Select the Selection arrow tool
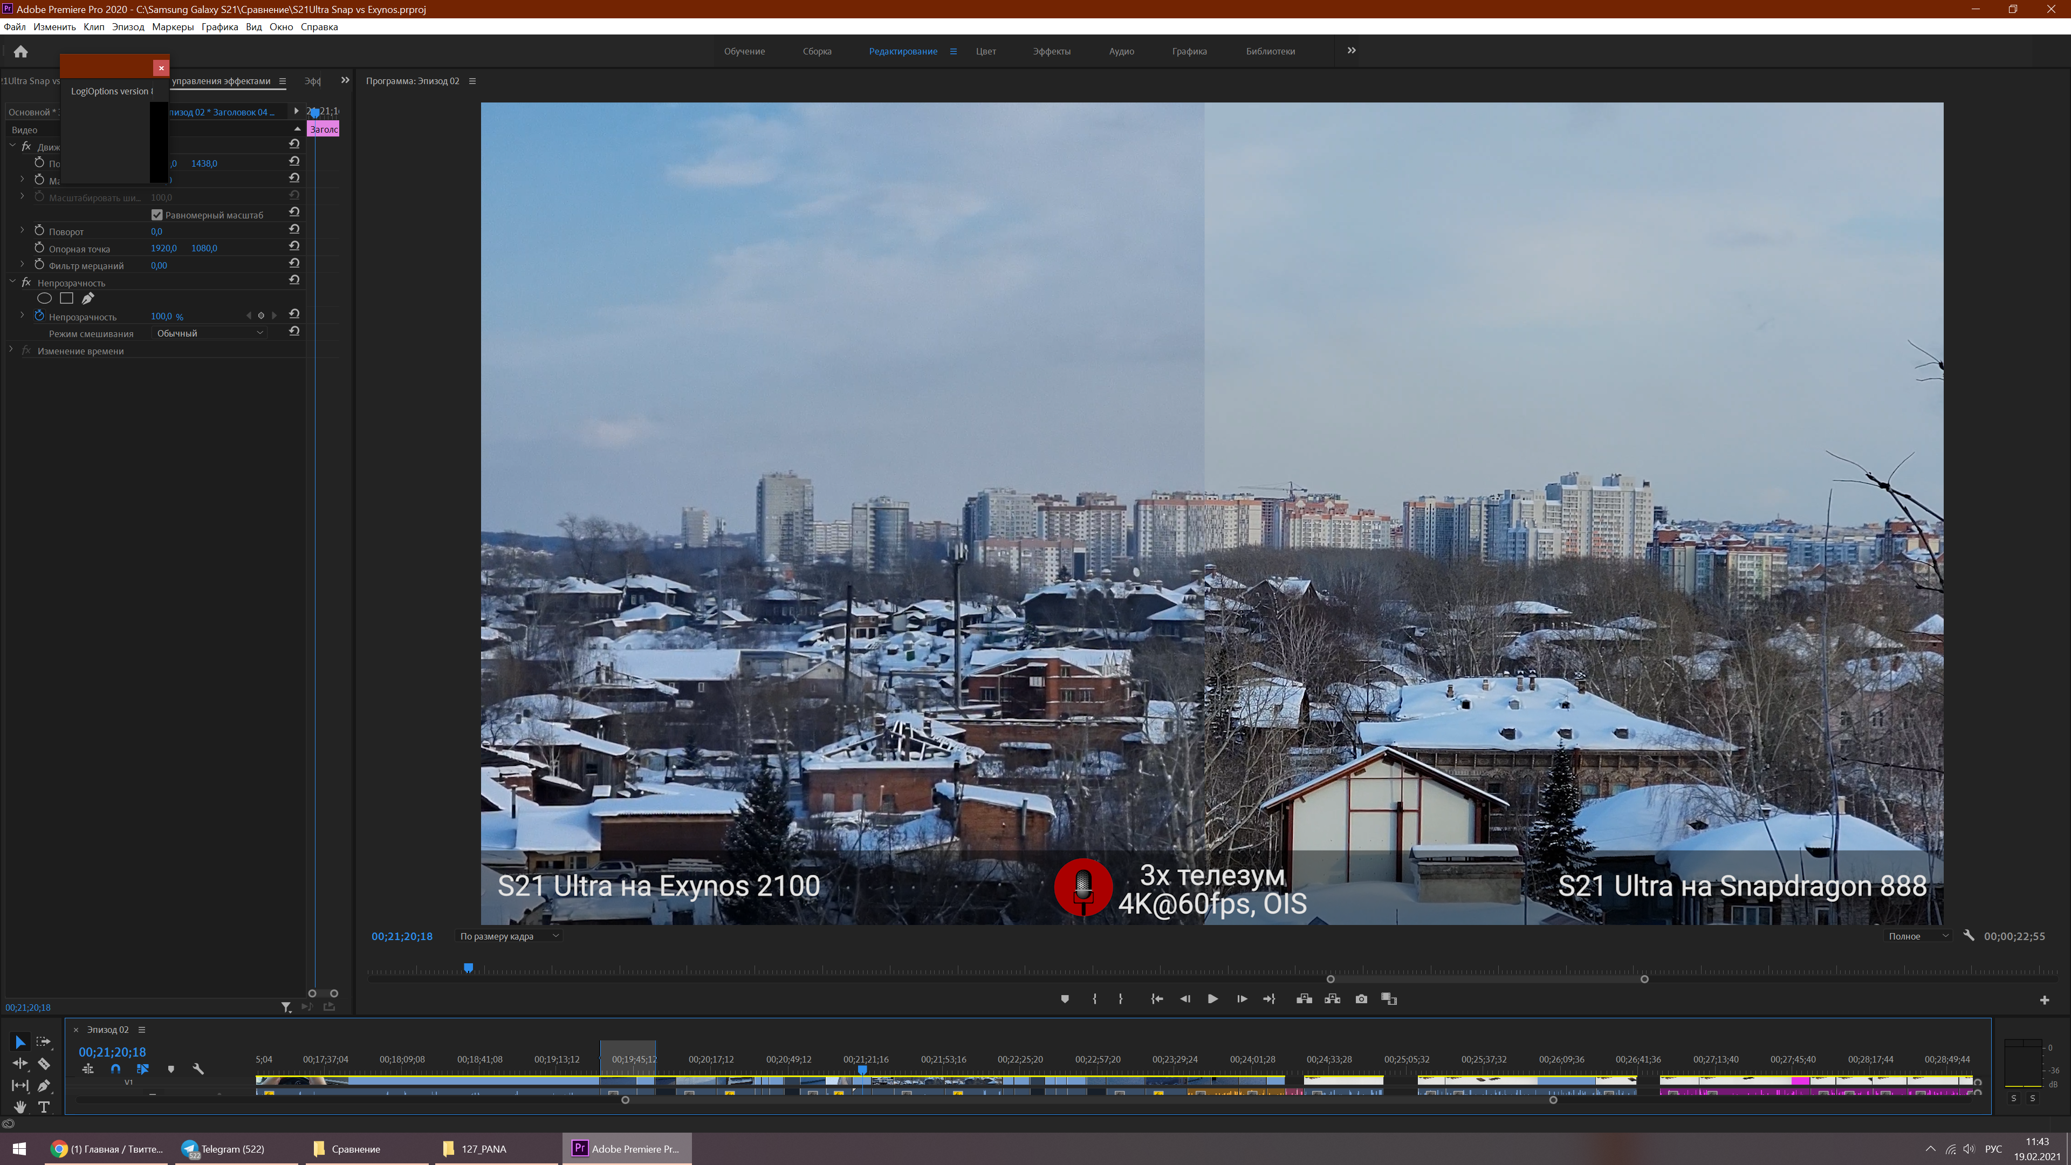The height and width of the screenshot is (1165, 2071). (20, 1042)
